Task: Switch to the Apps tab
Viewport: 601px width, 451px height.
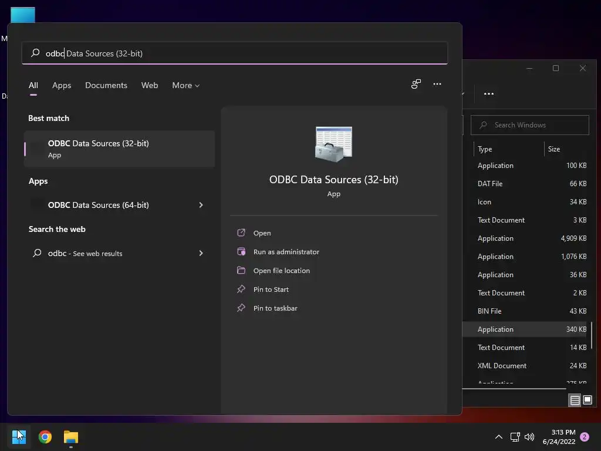Action: tap(62, 85)
